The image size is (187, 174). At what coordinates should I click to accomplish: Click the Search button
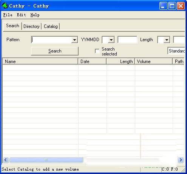(55, 51)
